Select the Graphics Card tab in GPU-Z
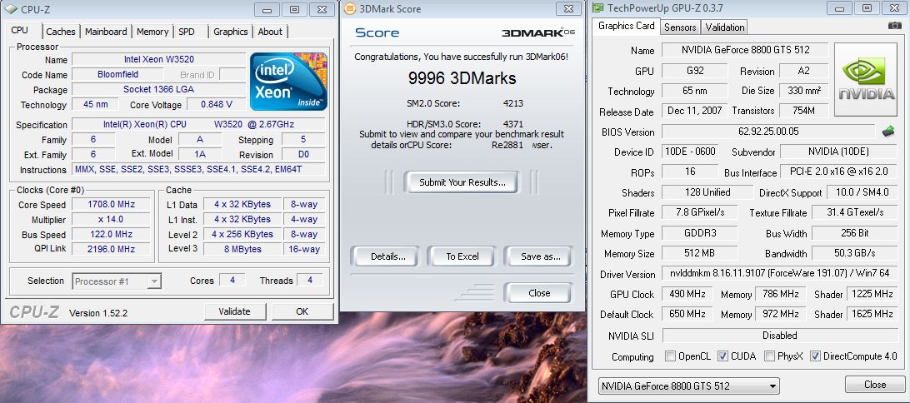Viewport: 910px width, 403px height. 626,26
